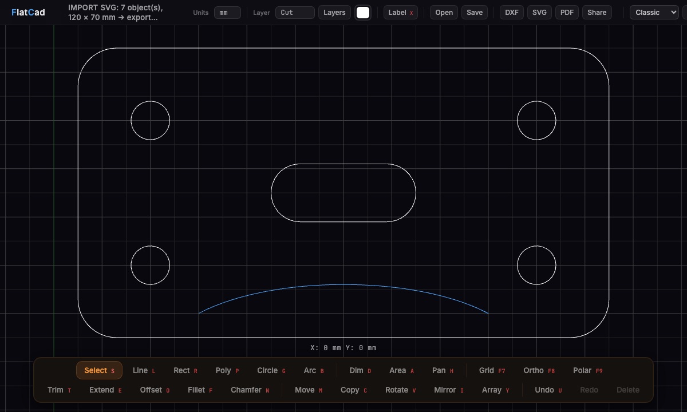Choose the Line drawing tool
Screen dimensions: 687x412
click(x=144, y=370)
